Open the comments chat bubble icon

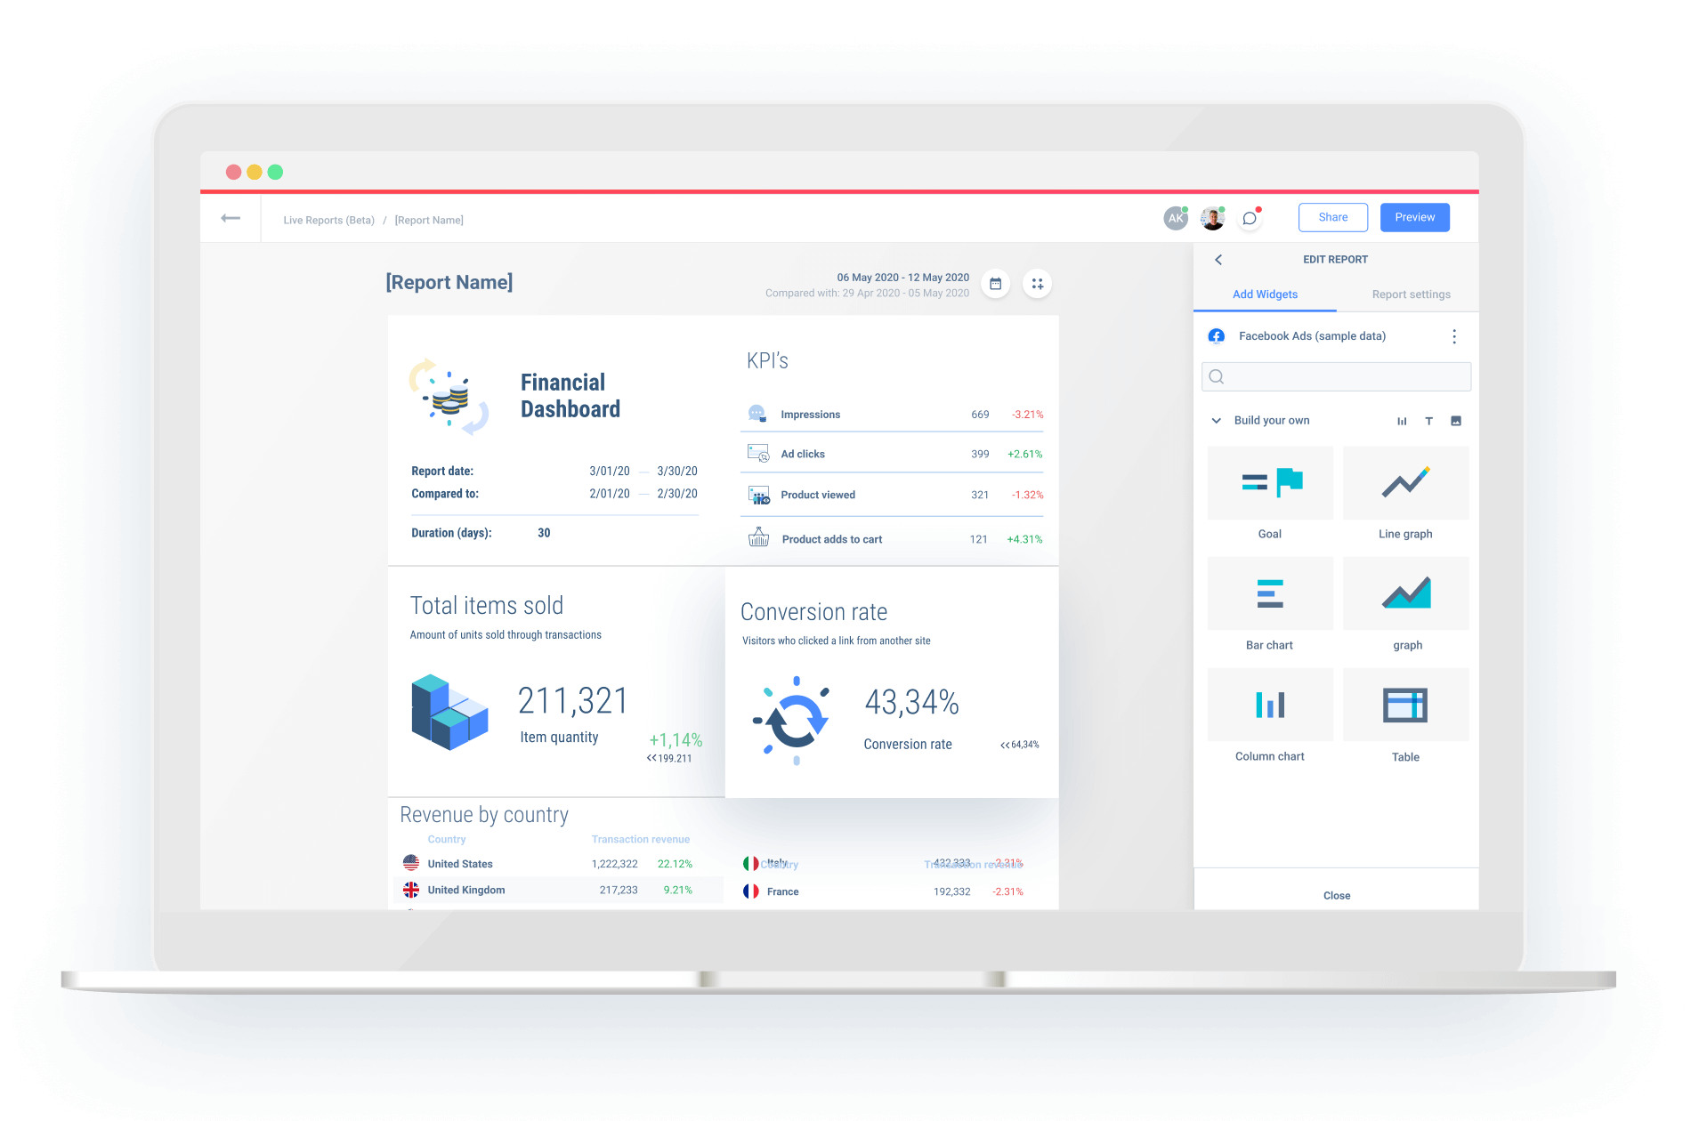[1250, 218]
